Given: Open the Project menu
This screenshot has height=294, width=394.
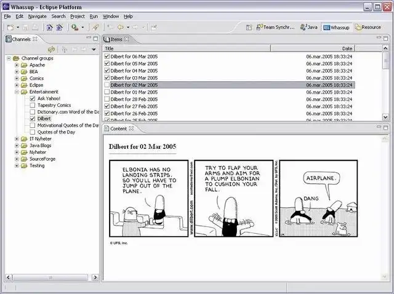Looking at the screenshot, I should (x=77, y=17).
